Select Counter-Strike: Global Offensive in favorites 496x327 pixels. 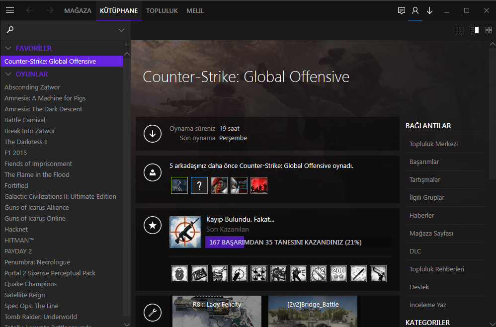click(62, 61)
